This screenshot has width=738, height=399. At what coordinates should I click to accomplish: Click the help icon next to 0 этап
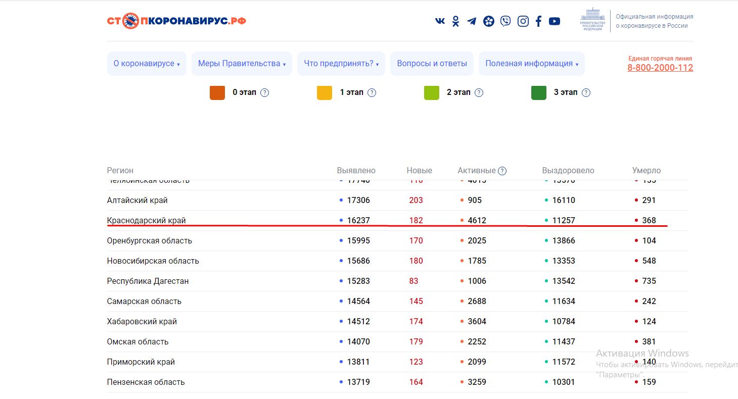click(264, 93)
